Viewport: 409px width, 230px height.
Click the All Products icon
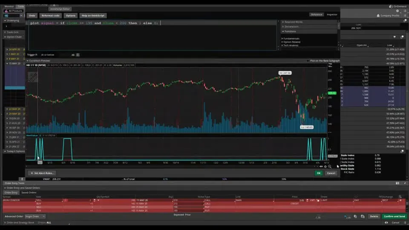click(x=6, y=11)
